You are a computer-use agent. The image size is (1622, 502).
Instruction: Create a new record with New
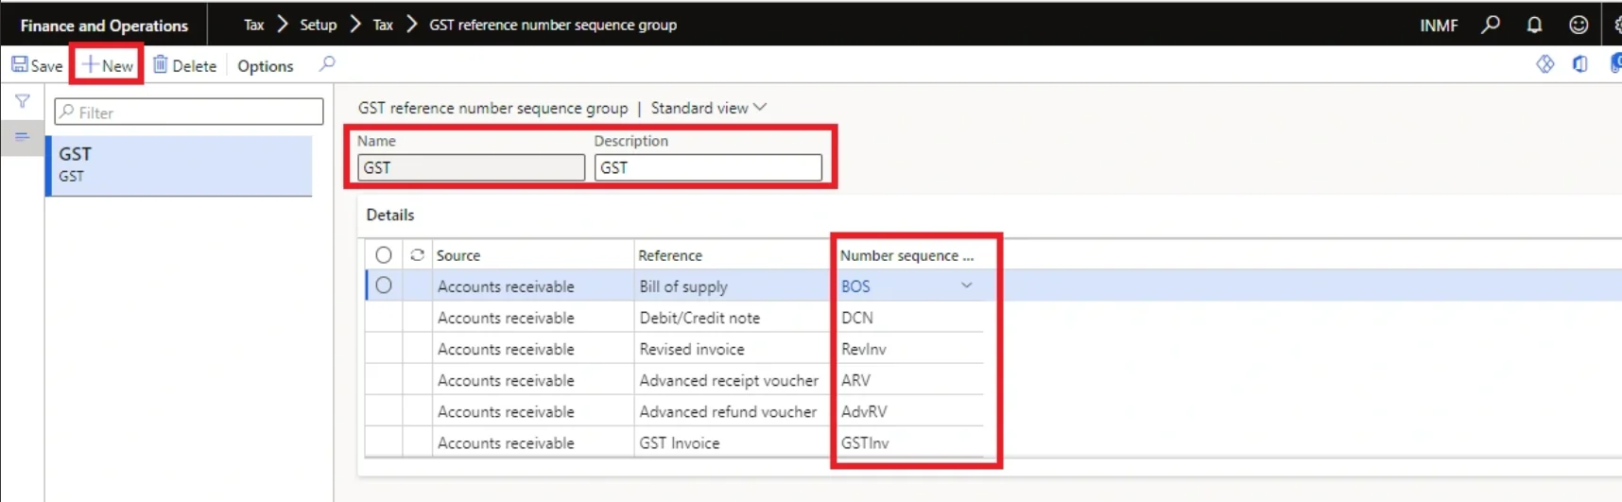tap(107, 65)
